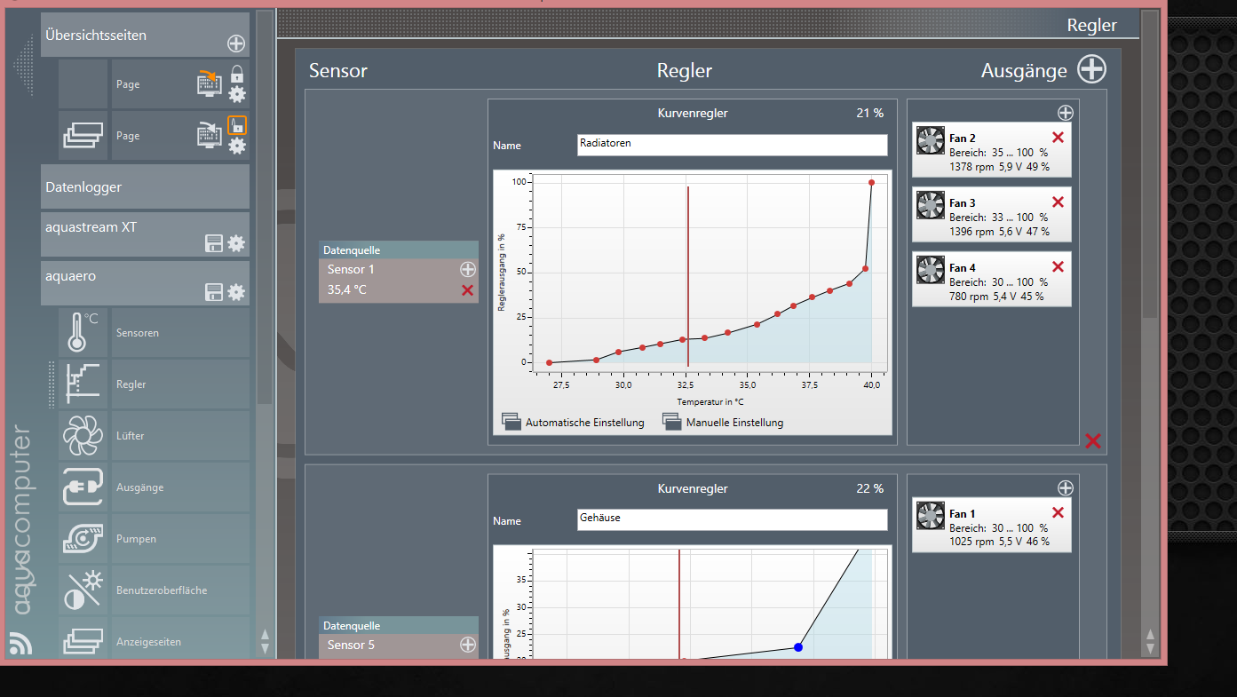The height and width of the screenshot is (697, 1237).
Task: Switch to the Pumpen page
Action: [x=180, y=539]
